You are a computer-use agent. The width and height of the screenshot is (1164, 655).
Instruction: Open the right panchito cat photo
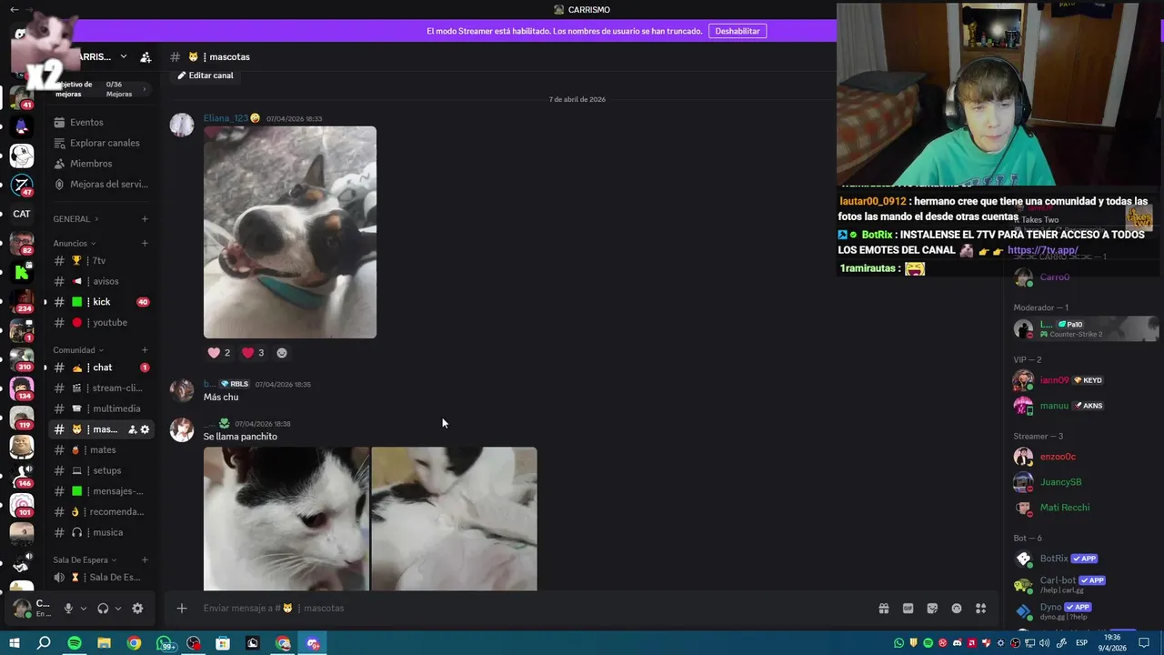pos(455,519)
